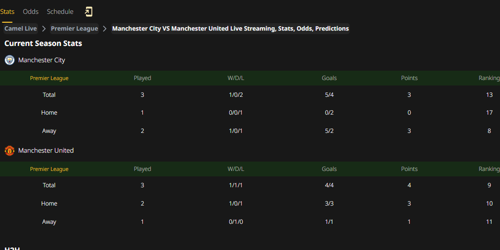Click Premier League header in Manchester City table
Screen dimensions: 500x250
(49, 78)
